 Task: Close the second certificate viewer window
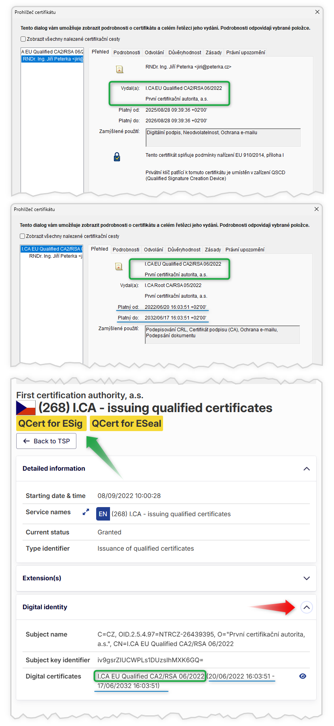click(317, 209)
